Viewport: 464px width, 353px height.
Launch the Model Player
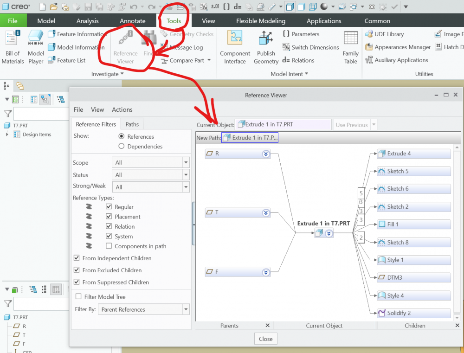point(36,47)
